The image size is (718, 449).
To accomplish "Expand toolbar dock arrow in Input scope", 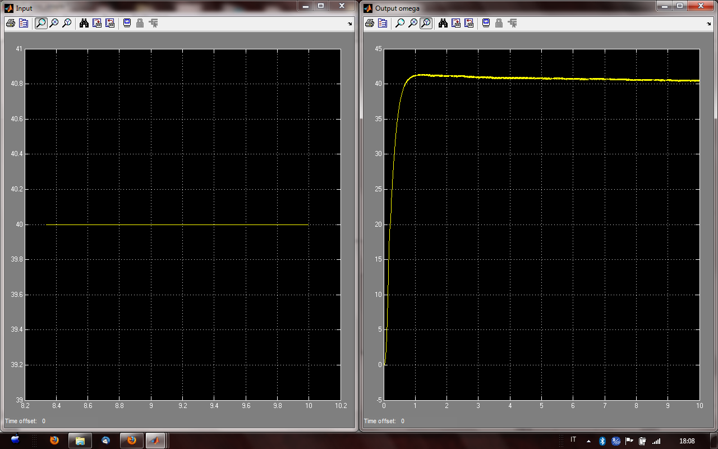I will pyautogui.click(x=350, y=24).
